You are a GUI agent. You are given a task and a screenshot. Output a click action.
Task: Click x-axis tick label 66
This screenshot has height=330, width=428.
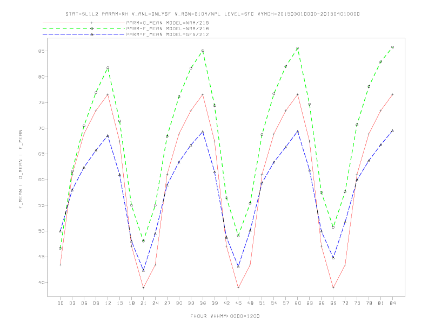(322, 303)
